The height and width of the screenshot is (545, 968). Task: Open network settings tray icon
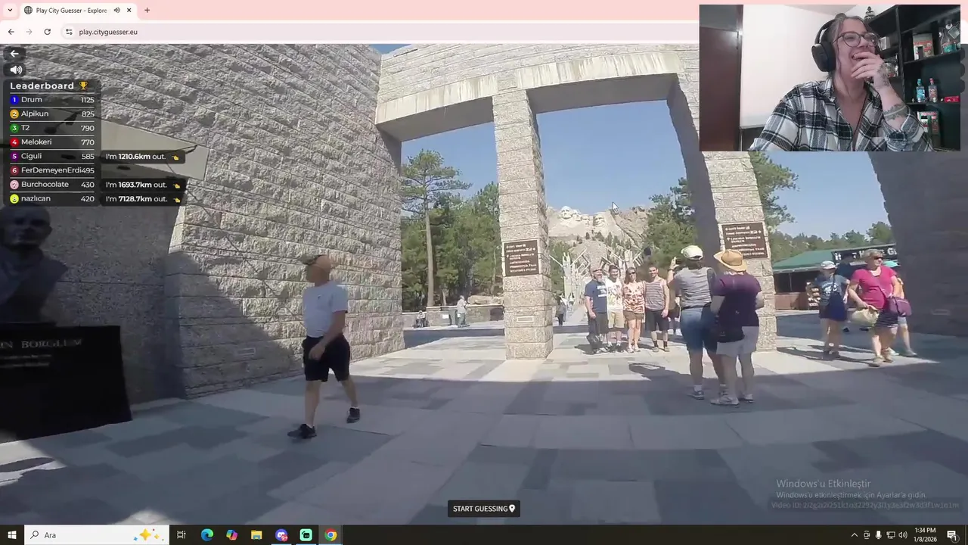click(890, 535)
